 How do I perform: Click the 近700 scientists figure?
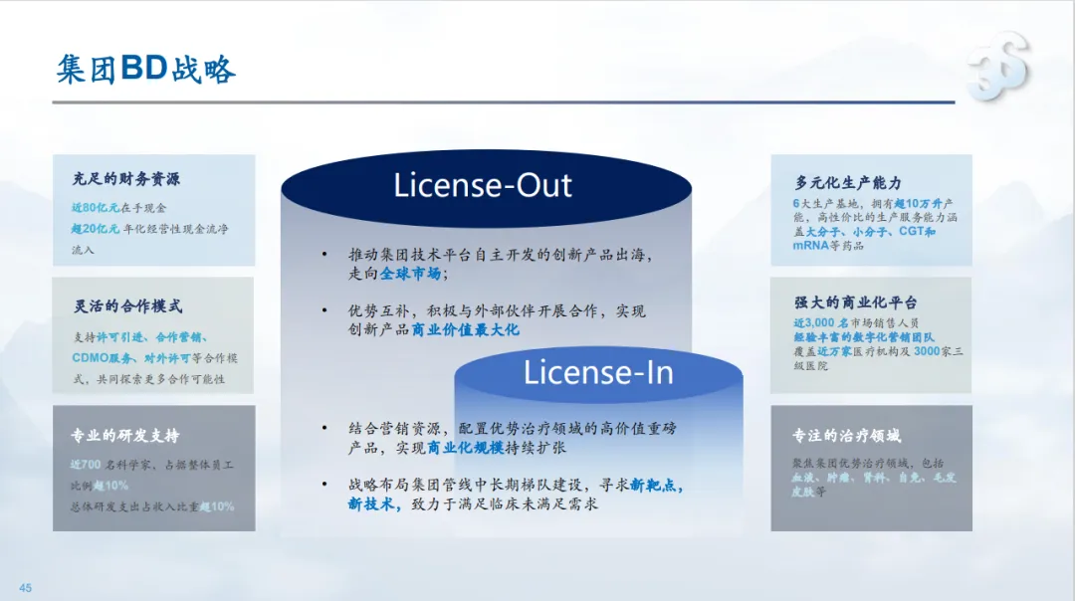[x=86, y=465]
